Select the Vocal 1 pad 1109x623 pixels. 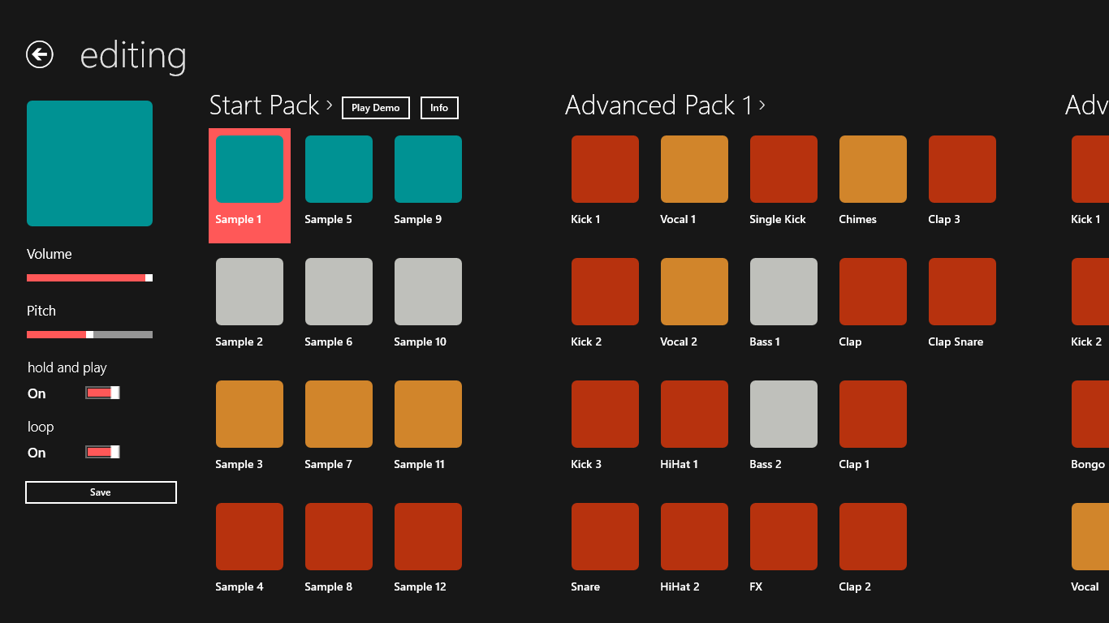pyautogui.click(x=694, y=169)
